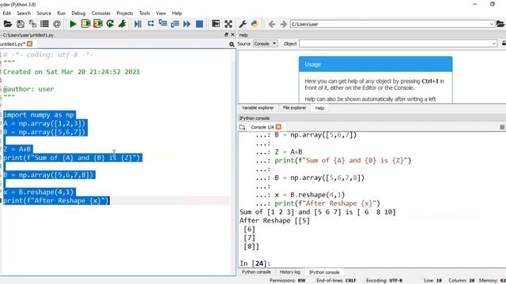
Task: Go back with the left arrow
Action: [272, 24]
